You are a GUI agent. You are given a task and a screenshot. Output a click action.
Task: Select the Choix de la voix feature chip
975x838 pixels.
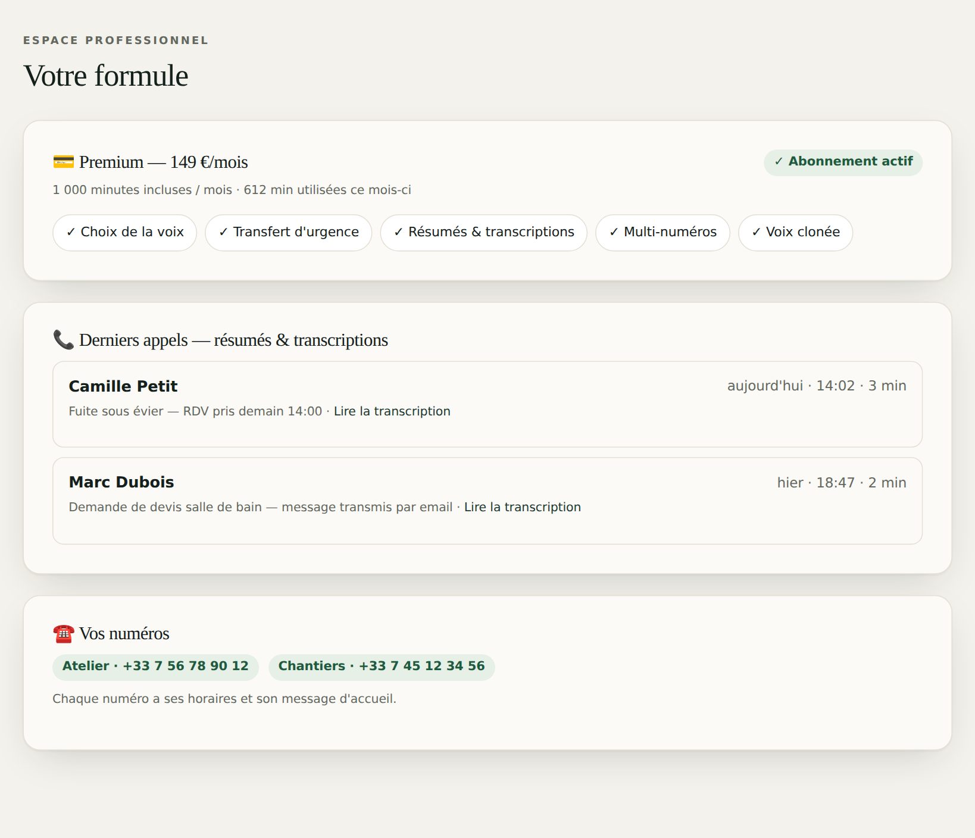(125, 232)
